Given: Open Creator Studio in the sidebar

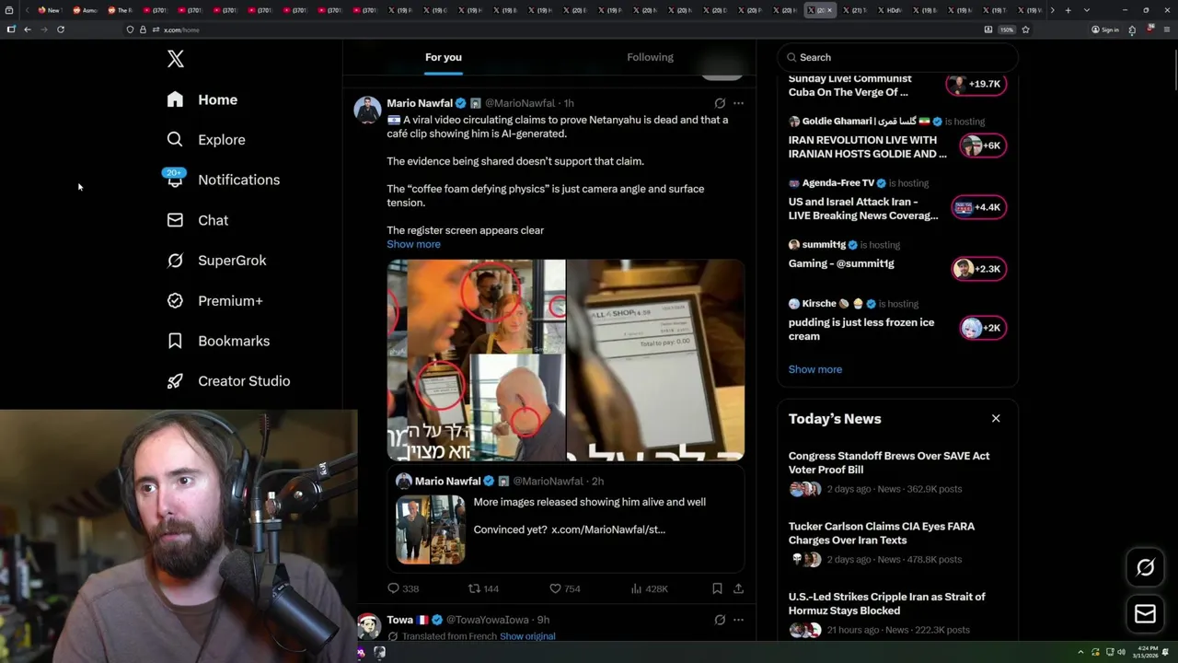Looking at the screenshot, I should click(229, 381).
